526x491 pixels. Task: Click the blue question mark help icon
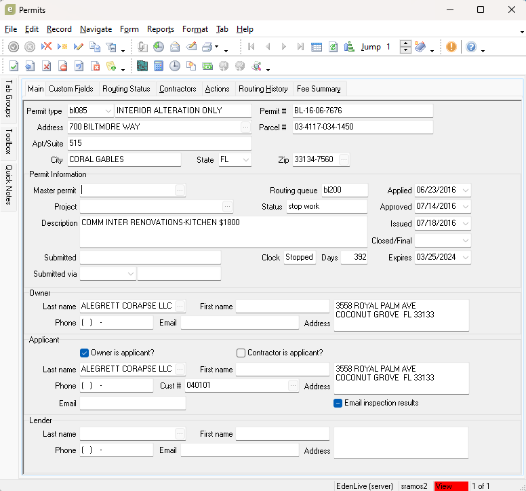pyautogui.click(x=471, y=47)
